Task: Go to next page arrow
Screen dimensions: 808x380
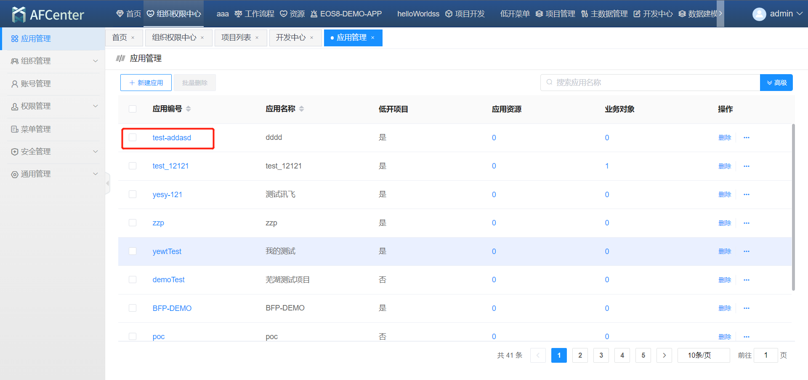Action: (x=664, y=355)
